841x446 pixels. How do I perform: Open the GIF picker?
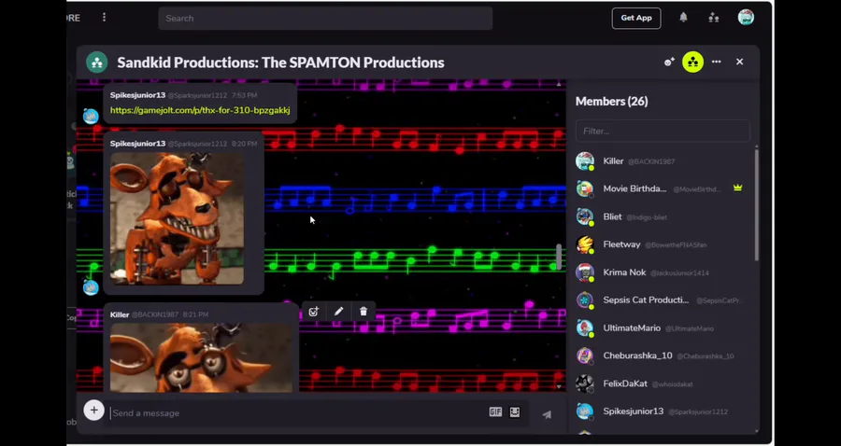click(495, 412)
